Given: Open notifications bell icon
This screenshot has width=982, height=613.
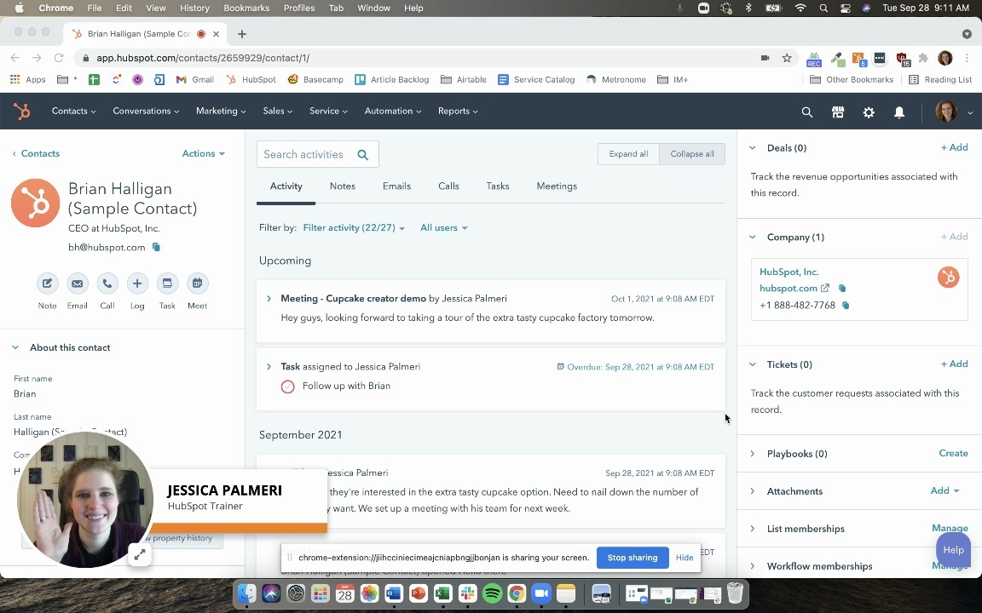Looking at the screenshot, I should tap(899, 112).
